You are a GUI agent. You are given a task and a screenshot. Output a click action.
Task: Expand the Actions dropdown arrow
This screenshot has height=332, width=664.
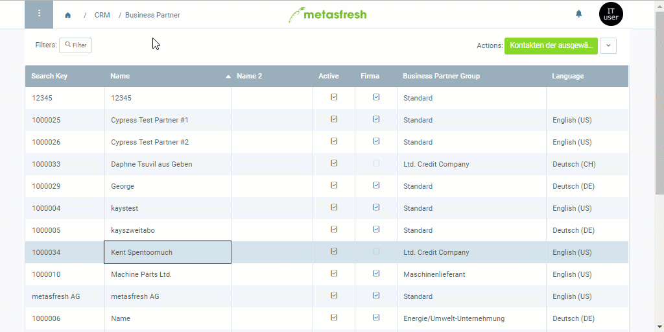(x=608, y=45)
